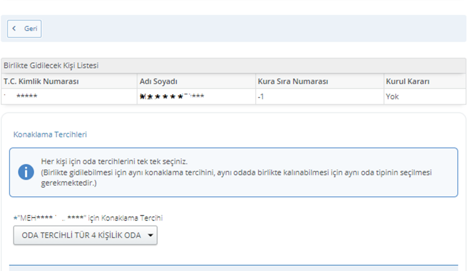Click the -1 value in Kura Sıra column

(260, 96)
